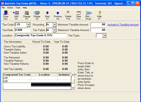Open the Rounding dropdown arrow
141x102 pixels.
point(55,25)
